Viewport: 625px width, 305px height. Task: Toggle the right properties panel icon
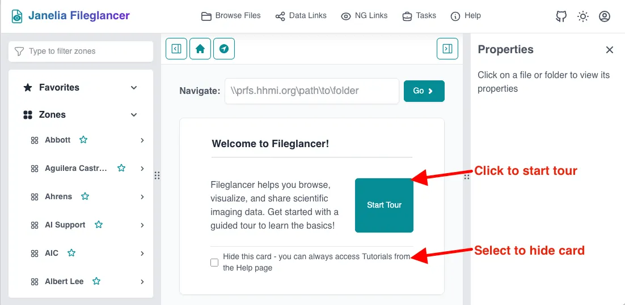[x=447, y=49]
